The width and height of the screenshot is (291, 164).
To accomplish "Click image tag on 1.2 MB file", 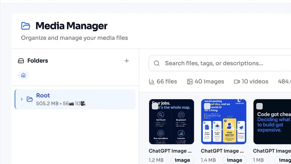I will 182,160.
